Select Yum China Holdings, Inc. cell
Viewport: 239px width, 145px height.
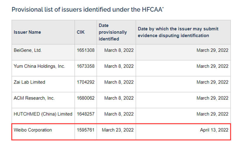coord(39,66)
